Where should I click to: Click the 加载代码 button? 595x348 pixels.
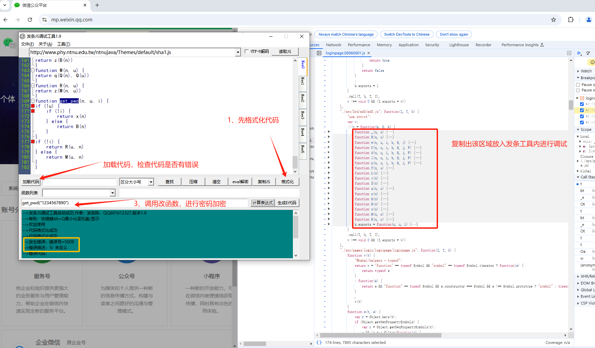click(31, 182)
